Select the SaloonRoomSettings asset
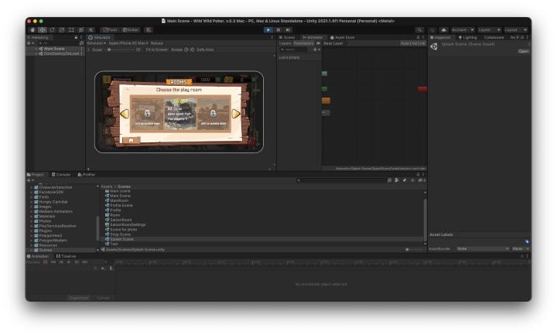This screenshot has width=557, height=335. [128, 225]
